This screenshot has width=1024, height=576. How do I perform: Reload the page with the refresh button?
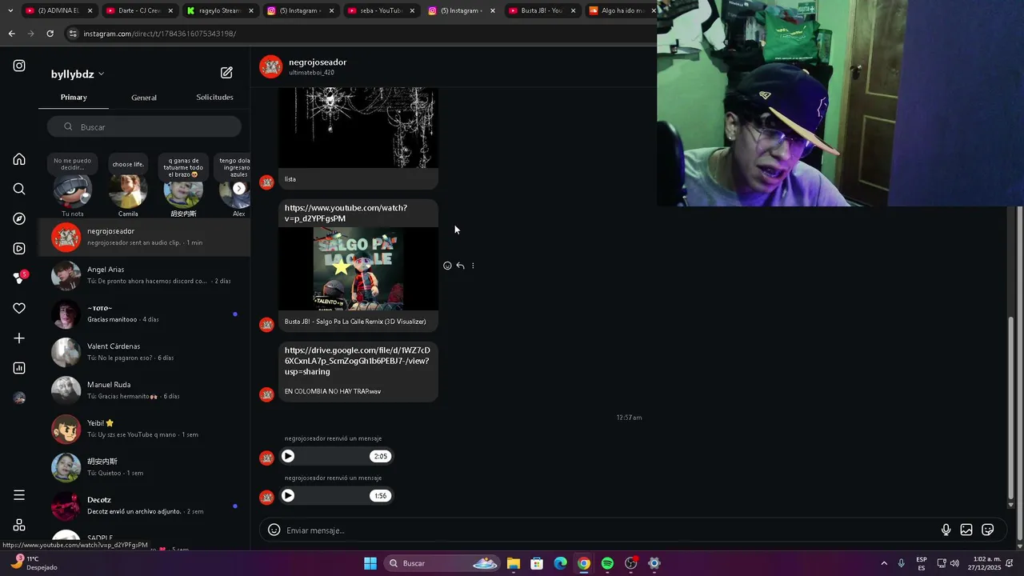(x=50, y=34)
